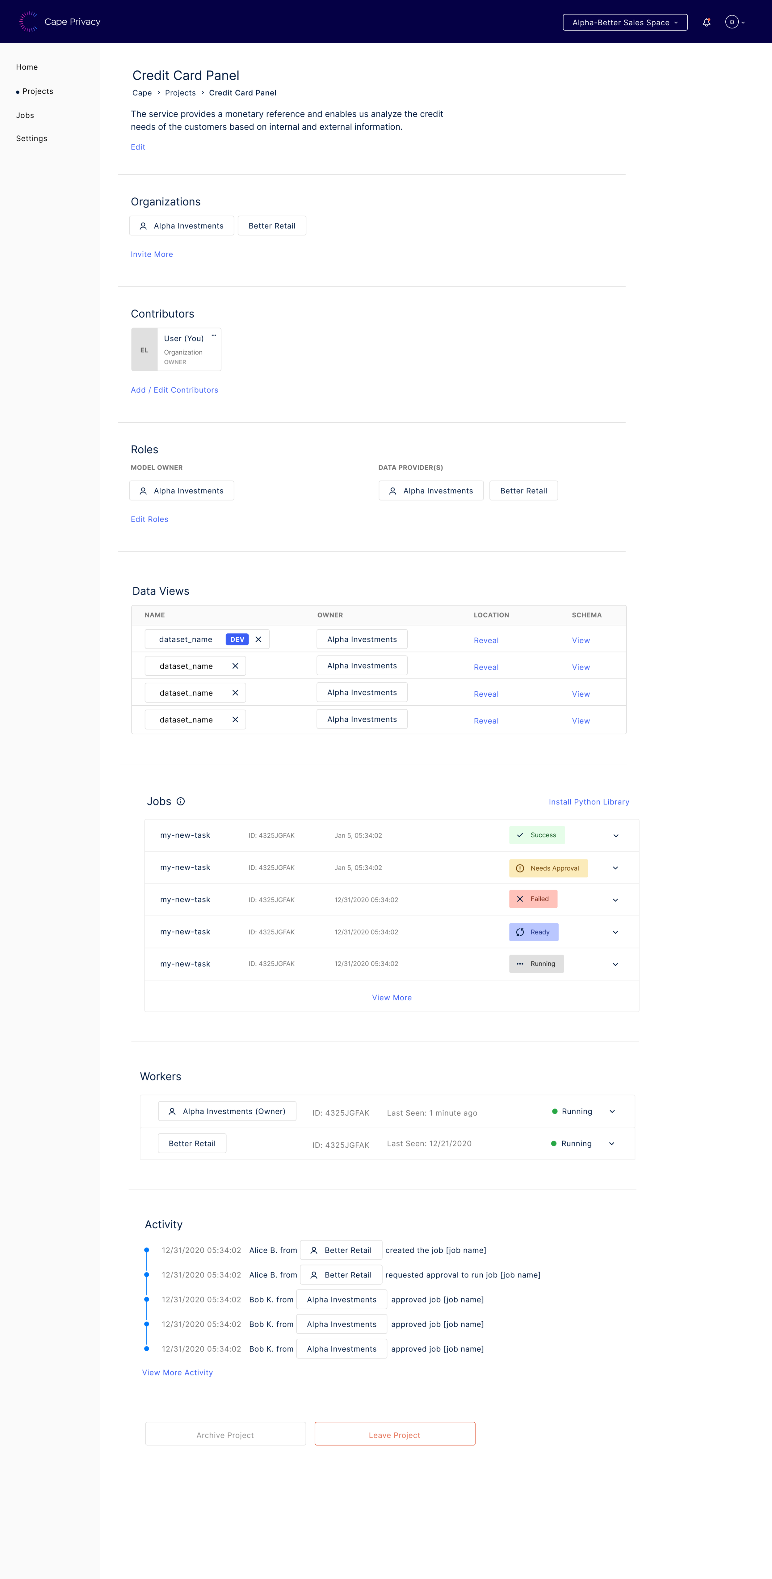Click the Ready status badge
This screenshot has width=772, height=1579.
[534, 932]
